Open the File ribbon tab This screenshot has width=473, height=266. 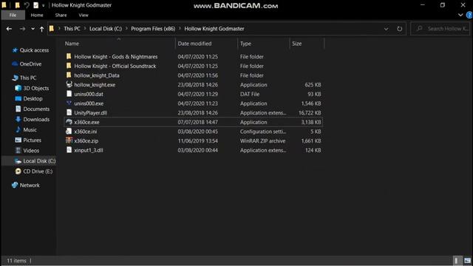(x=13, y=15)
